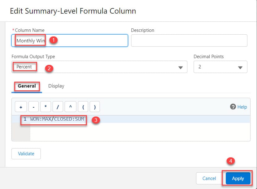The height and width of the screenshot is (189, 257).
Task: Open the Formula Output Type dropdown
Action: (180, 67)
